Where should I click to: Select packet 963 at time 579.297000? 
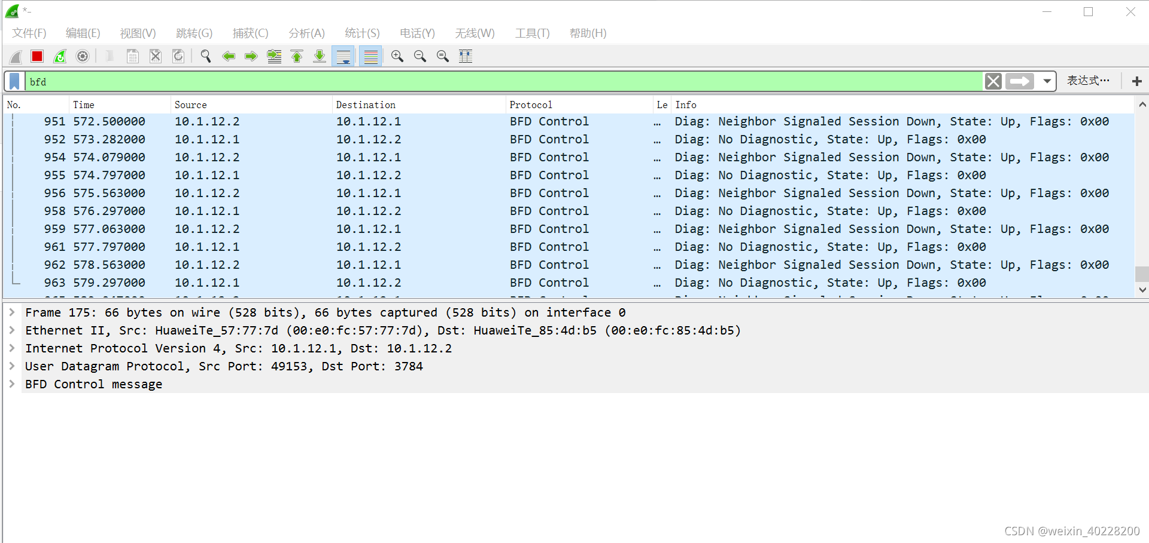569,283
